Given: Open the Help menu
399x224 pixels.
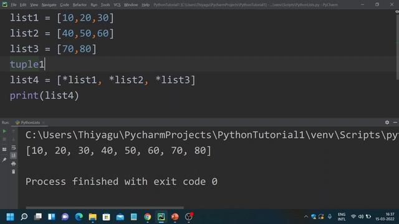Looking at the screenshot, I should 145,5.
